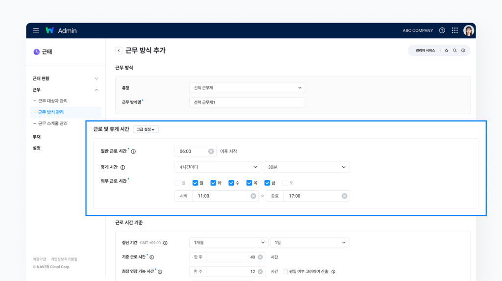Image resolution: width=502 pixels, height=281 pixels.
Task: Show info for 최장 연장 가능 시간
Action: pyautogui.click(x=160, y=272)
